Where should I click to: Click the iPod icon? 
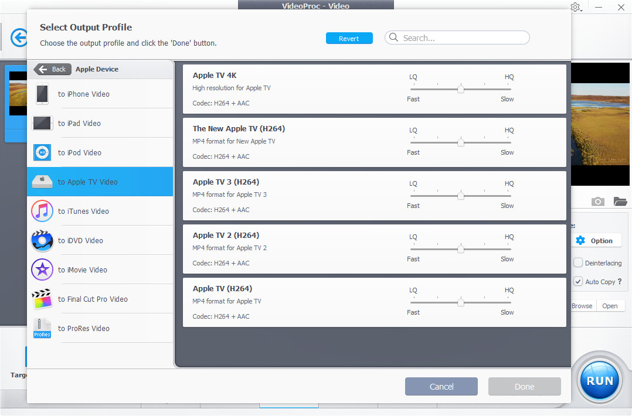42,152
